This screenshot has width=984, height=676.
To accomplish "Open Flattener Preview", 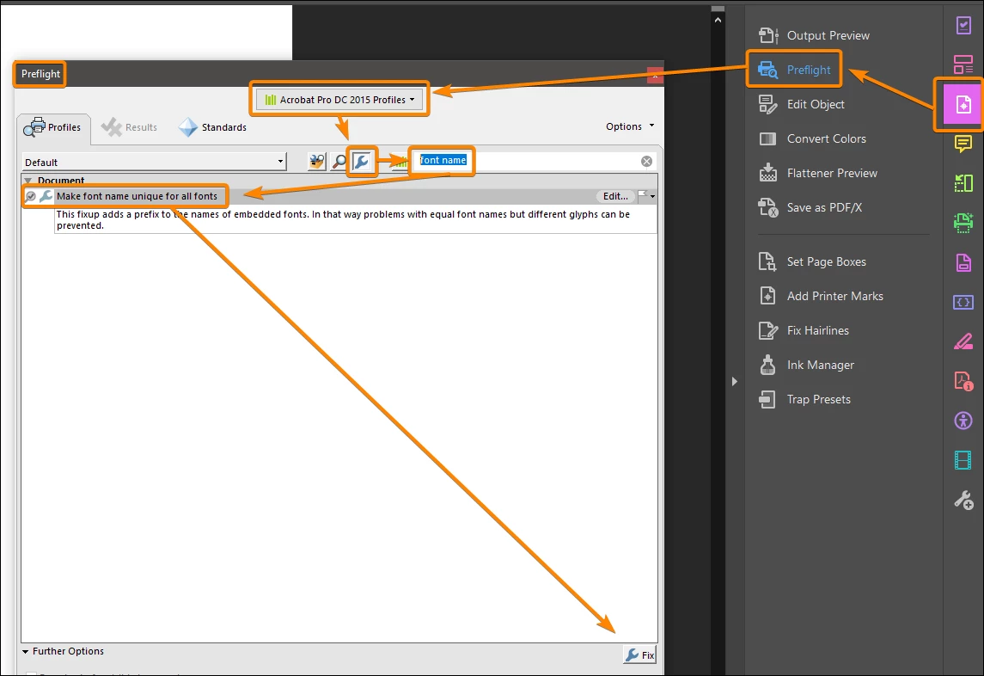I will point(818,173).
